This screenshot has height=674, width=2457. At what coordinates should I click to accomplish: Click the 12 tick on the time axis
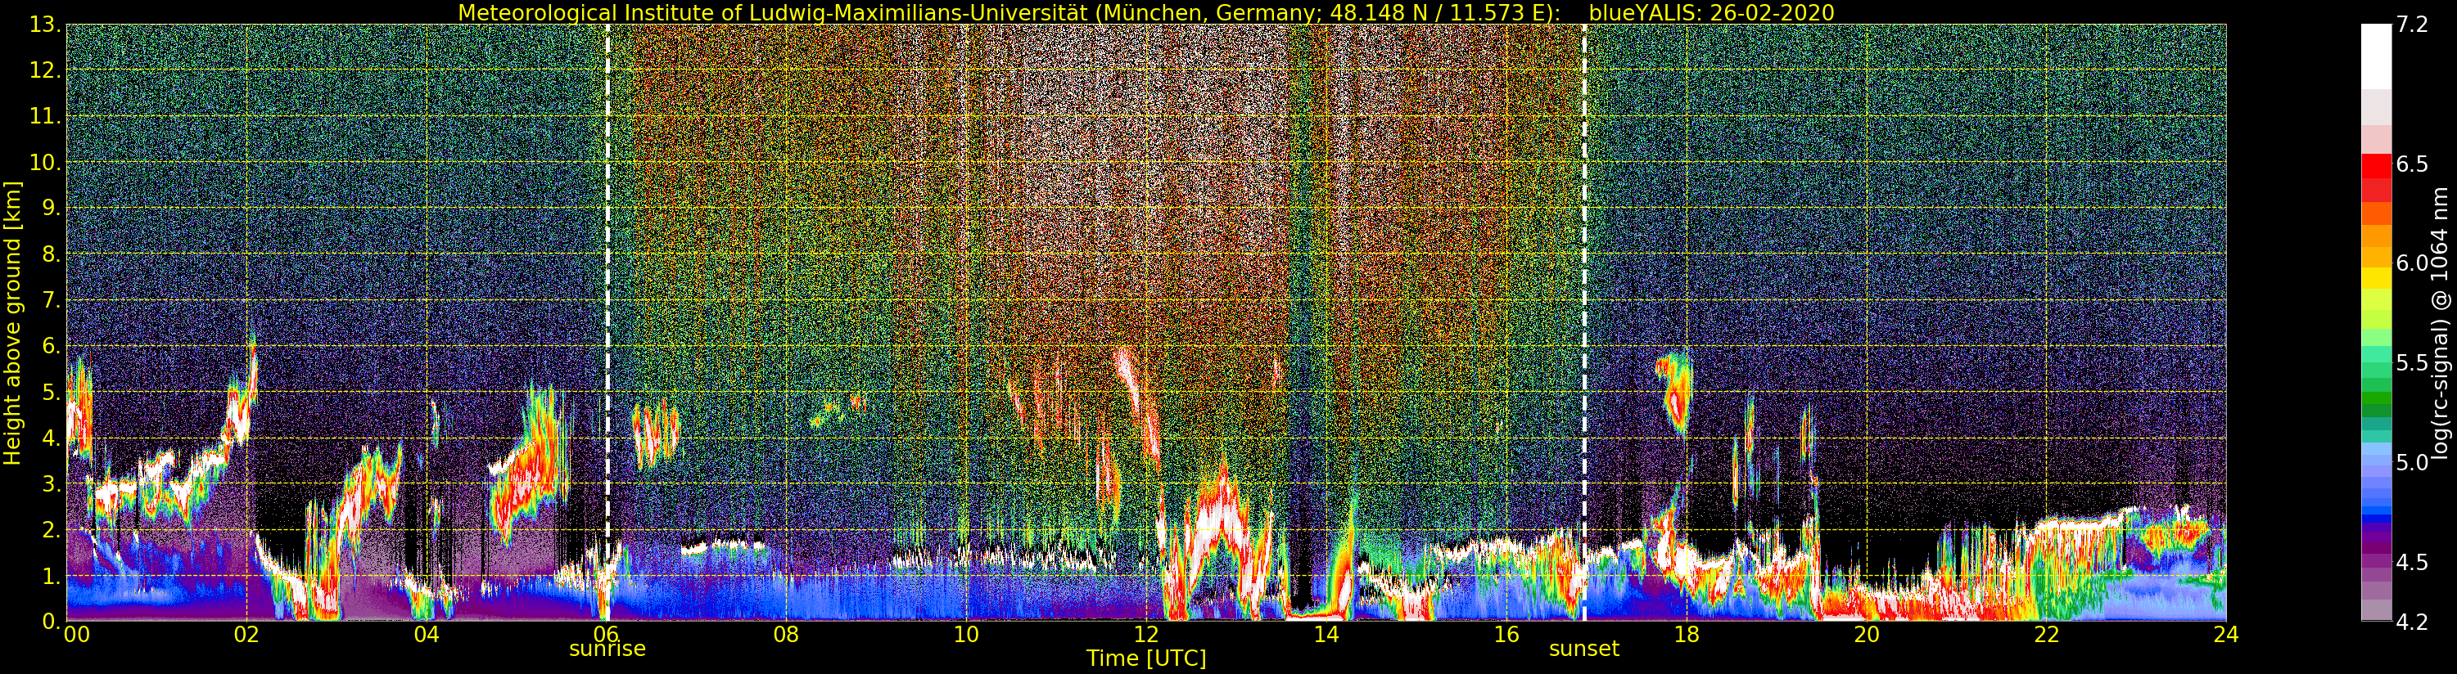(x=1145, y=634)
